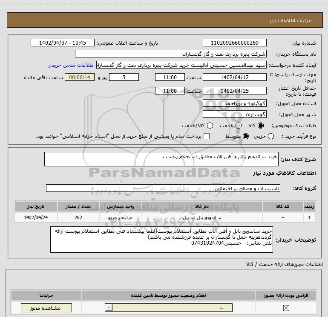Click the remaining time 00:06:14 field
The width and height of the screenshot is (328, 317).
(80, 77)
